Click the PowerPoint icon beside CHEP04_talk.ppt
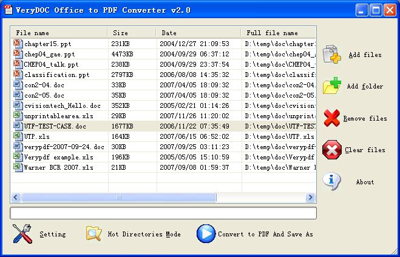Image resolution: width=400 pixels, height=257 pixels. 18,64
